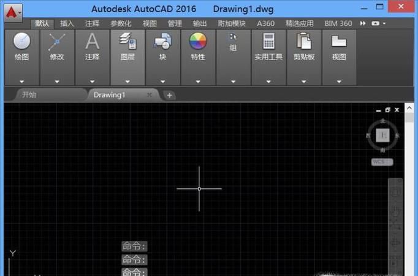This screenshot has height=276, width=418.
Task: Expand the 剪贴板 panel dropdown arrow
Action: point(304,82)
